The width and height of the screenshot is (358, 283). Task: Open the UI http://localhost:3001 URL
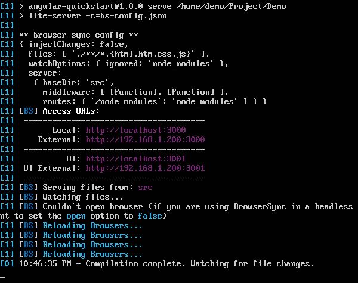tap(135, 158)
